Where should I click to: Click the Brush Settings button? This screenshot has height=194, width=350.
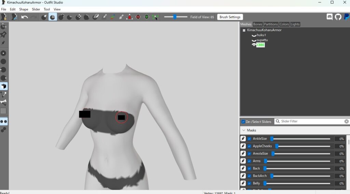(230, 17)
